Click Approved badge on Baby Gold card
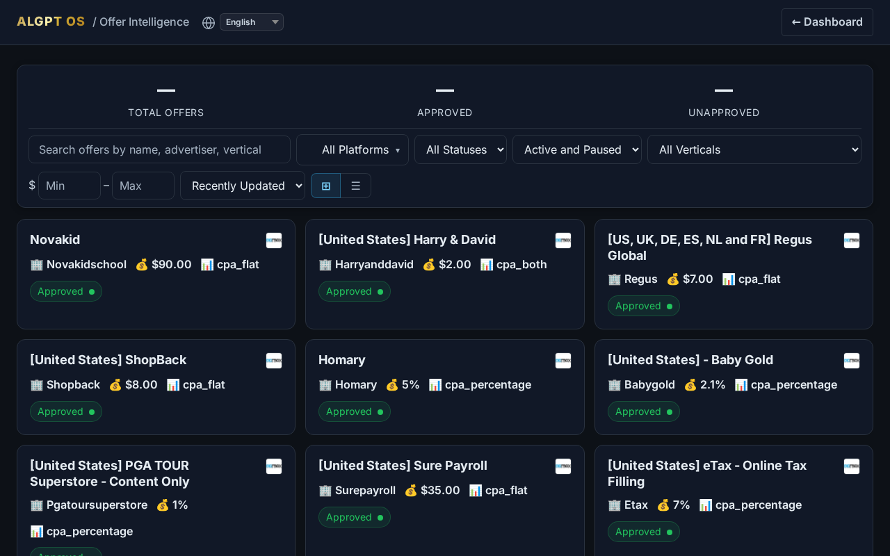Image resolution: width=890 pixels, height=556 pixels. click(x=644, y=411)
